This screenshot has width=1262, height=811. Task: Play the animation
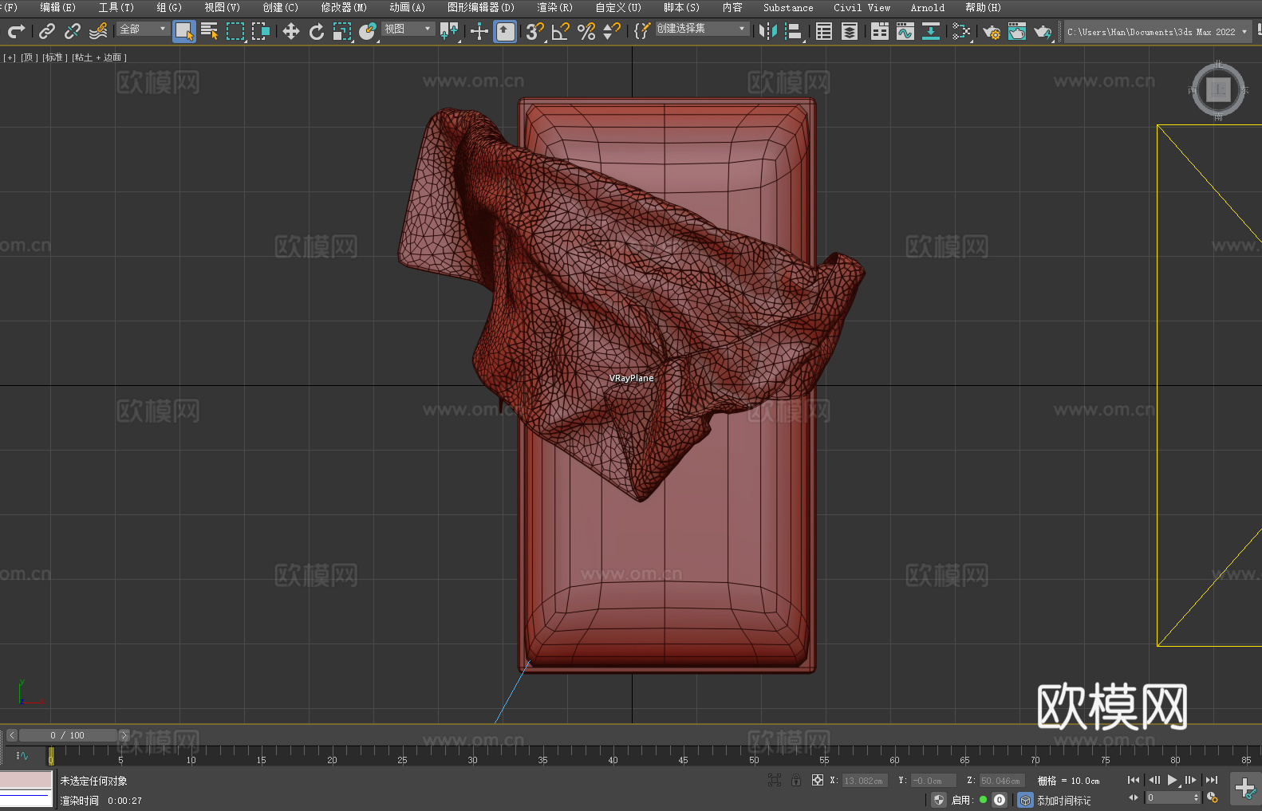tap(1172, 780)
